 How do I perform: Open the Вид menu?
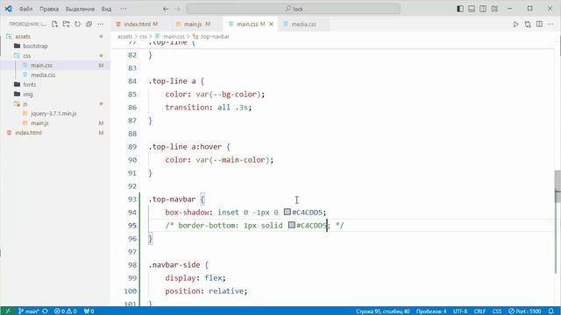point(107,9)
